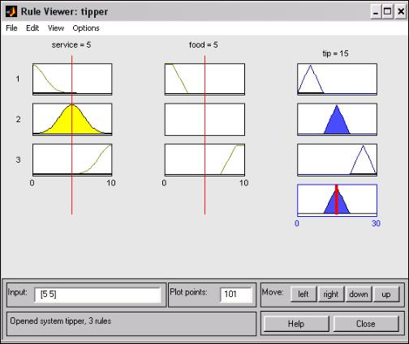Click rule number 1 label
This screenshot has height=344, width=409.
click(x=18, y=79)
